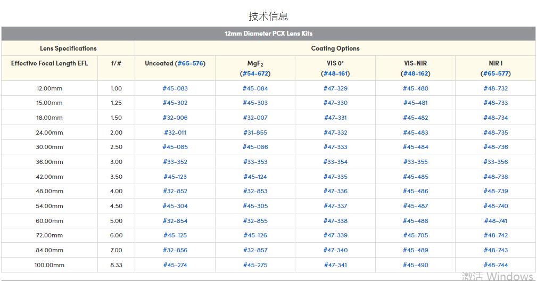
Task: Open NIR I lens #48-733
Action: tap(495, 103)
